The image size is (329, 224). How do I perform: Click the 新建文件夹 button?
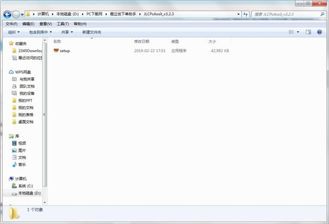click(92, 32)
